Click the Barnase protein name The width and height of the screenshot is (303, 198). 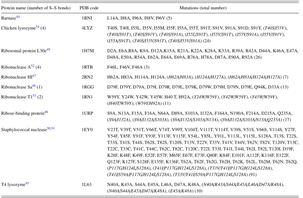(x=9, y=18)
